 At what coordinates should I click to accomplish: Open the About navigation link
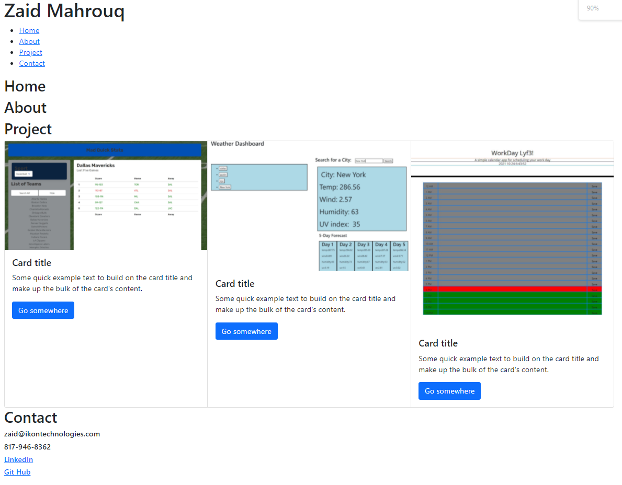point(29,42)
